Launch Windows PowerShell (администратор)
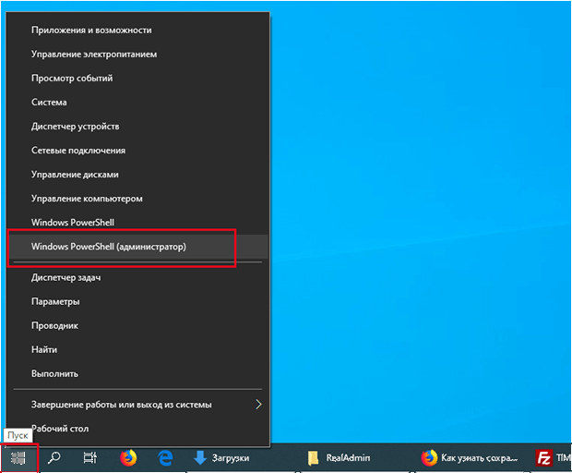Viewport: 572px width, 473px height. pos(137,247)
